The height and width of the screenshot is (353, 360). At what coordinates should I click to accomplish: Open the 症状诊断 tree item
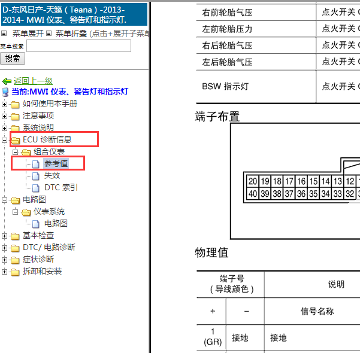(x=38, y=260)
